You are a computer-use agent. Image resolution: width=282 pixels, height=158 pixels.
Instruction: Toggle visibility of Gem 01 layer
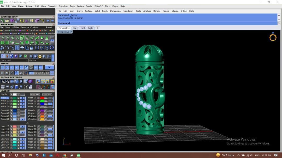[22, 110]
